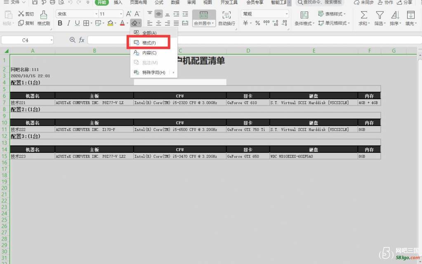422x264 pixels.
Task: Toggle align text left
Action: (150, 23)
